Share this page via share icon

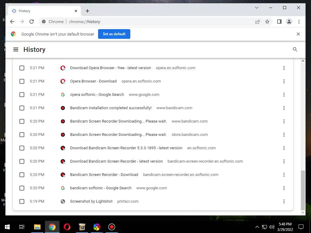pos(258,22)
